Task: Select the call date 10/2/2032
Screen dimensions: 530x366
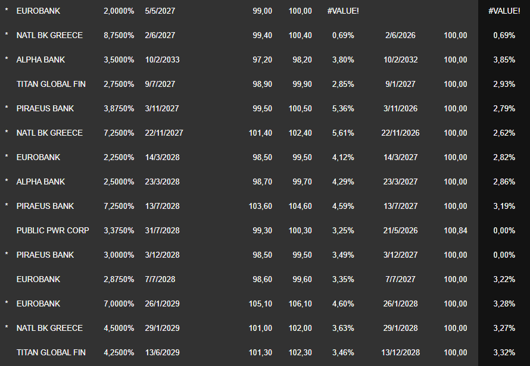Action: tap(401, 60)
